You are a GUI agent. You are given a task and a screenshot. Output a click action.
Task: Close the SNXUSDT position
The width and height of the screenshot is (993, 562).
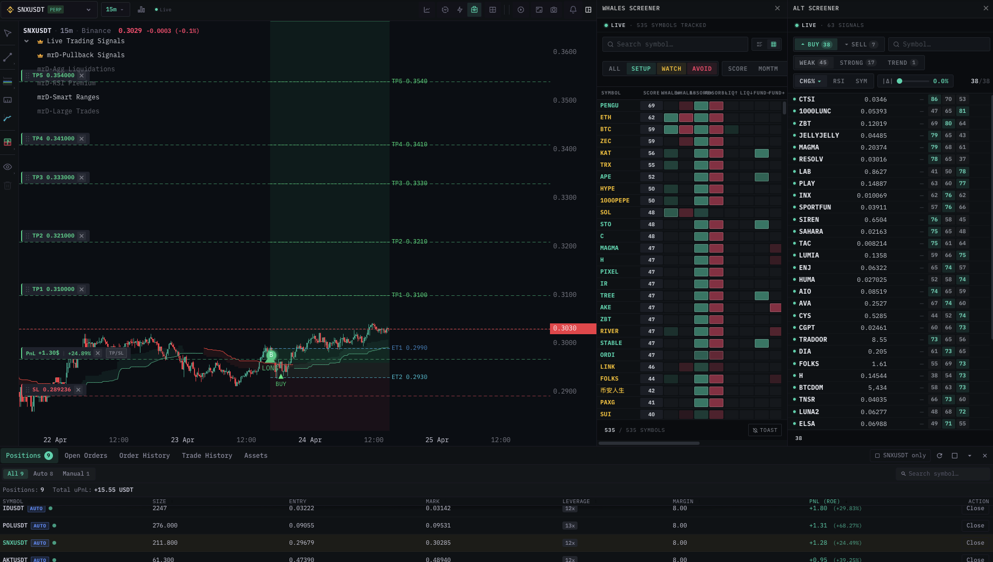975,543
